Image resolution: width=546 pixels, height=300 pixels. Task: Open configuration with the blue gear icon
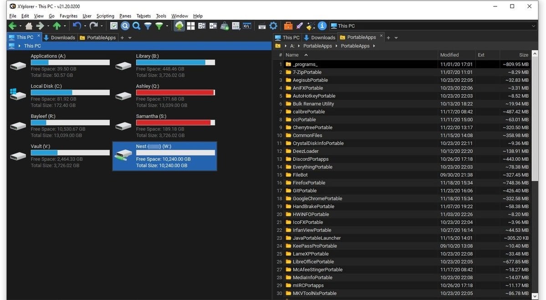(x=273, y=26)
